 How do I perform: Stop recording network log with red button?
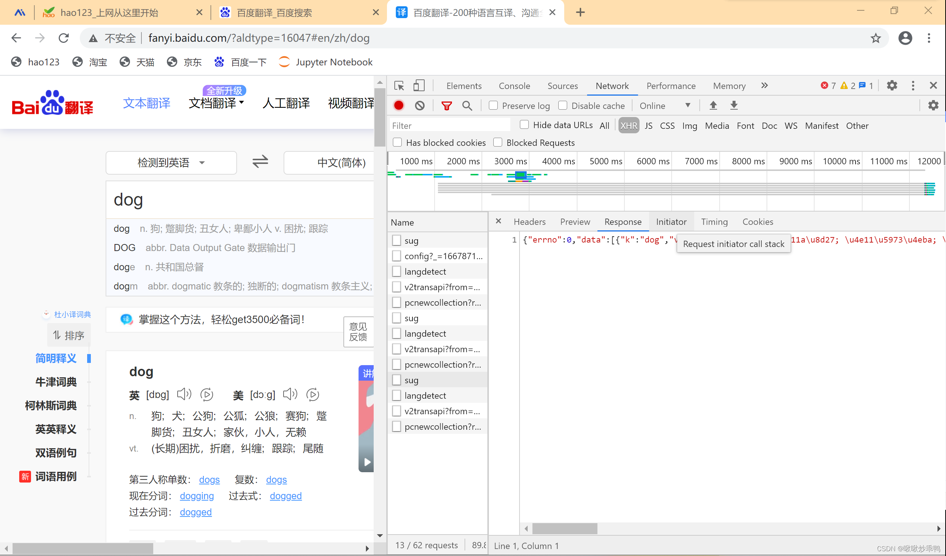(x=399, y=106)
